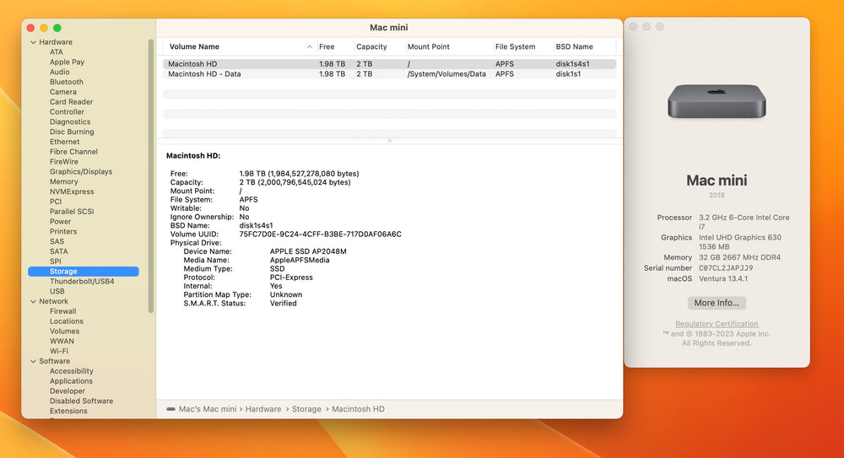
Task: Select SATA in the sidebar
Action: pos(59,251)
